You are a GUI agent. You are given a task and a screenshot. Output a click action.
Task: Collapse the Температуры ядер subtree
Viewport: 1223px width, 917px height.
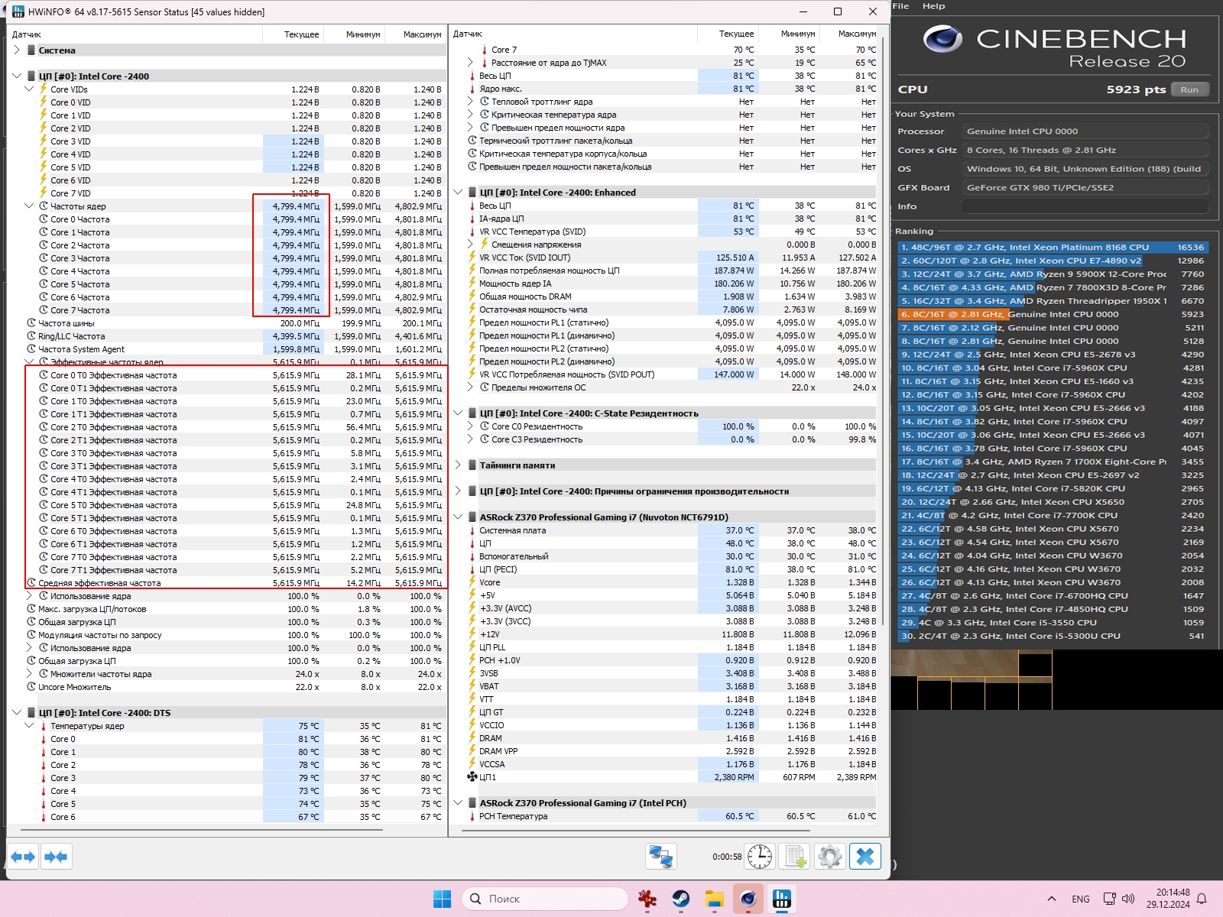(29, 726)
